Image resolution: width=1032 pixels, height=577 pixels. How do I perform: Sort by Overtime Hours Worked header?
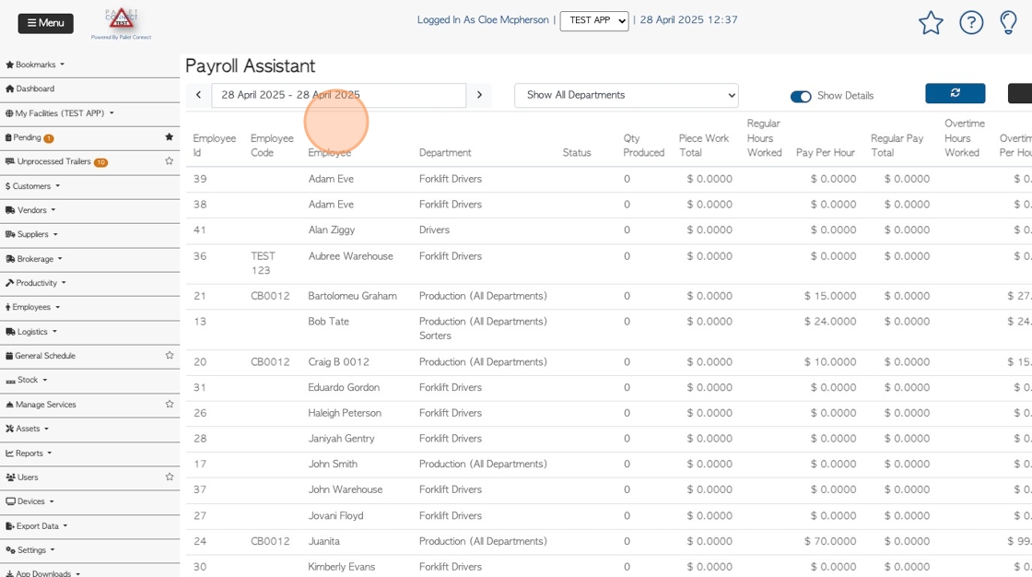coord(964,137)
